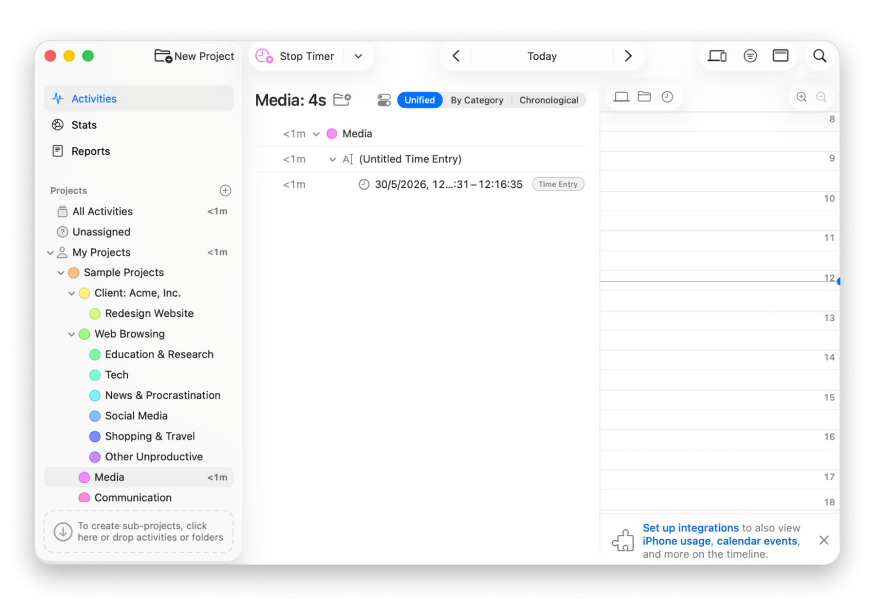This screenshot has height=610, width=874.
Task: Switch to Chronological view
Action: pyautogui.click(x=548, y=100)
